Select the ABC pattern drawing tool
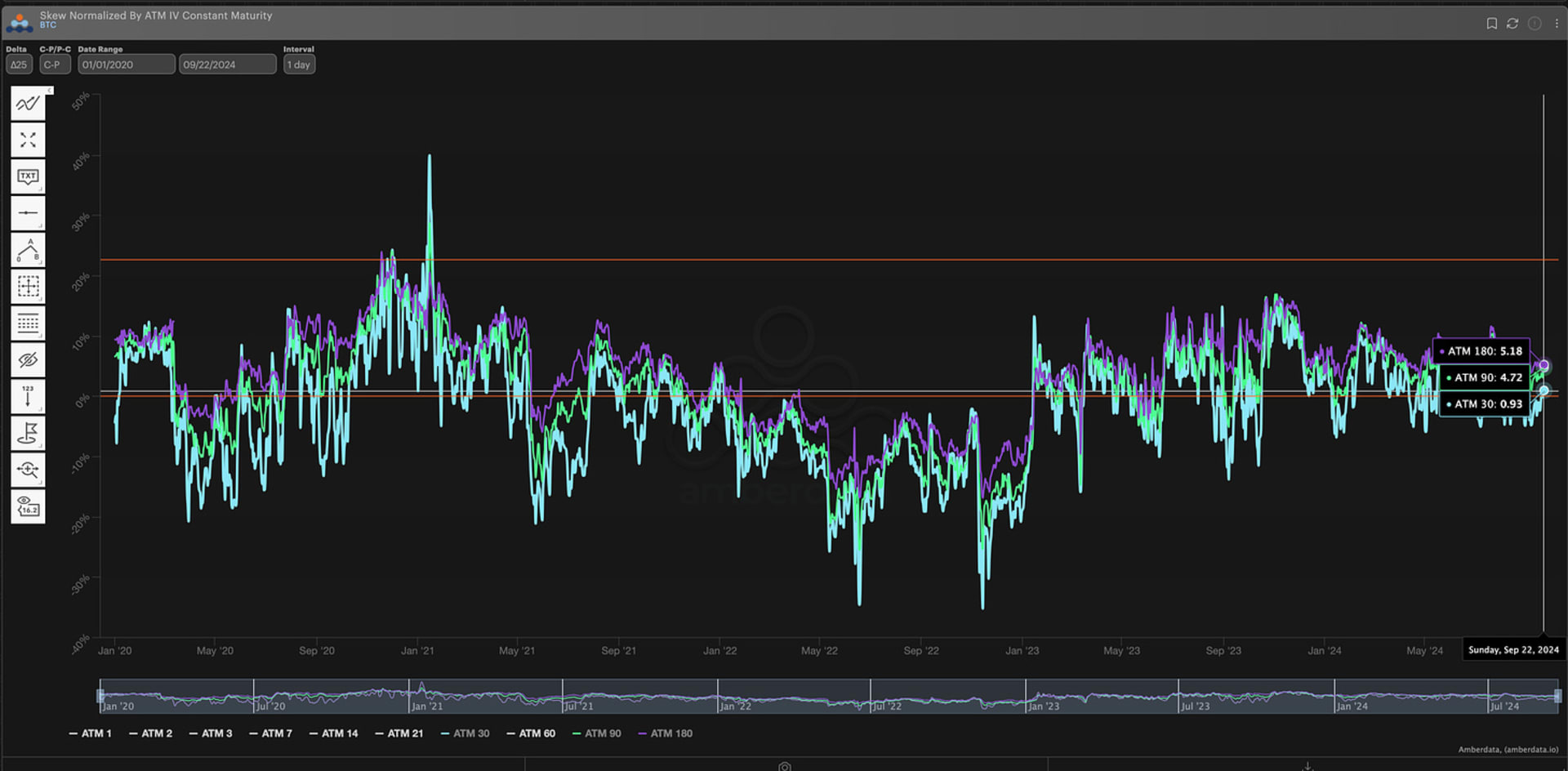Screen dimensions: 1568x771 pyautogui.click(x=28, y=250)
